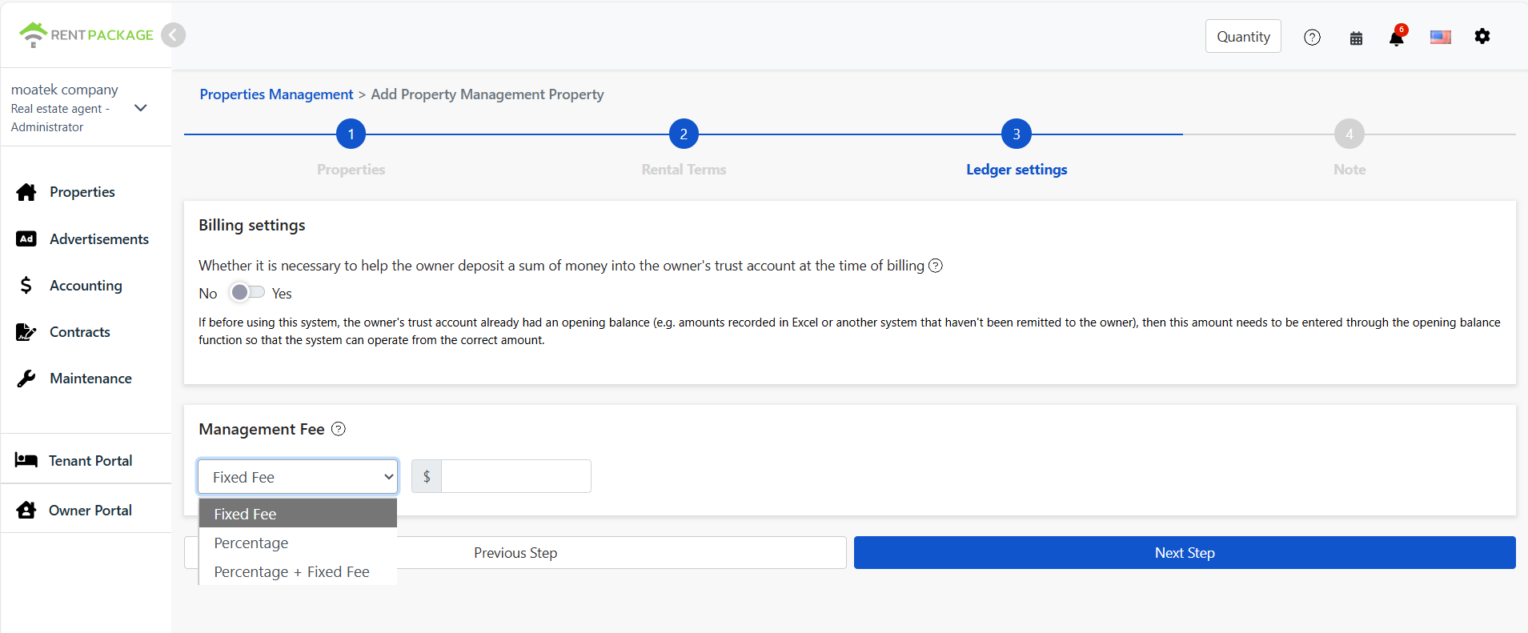Open the notifications bell icon
This screenshot has width=1528, height=633.
point(1396,37)
